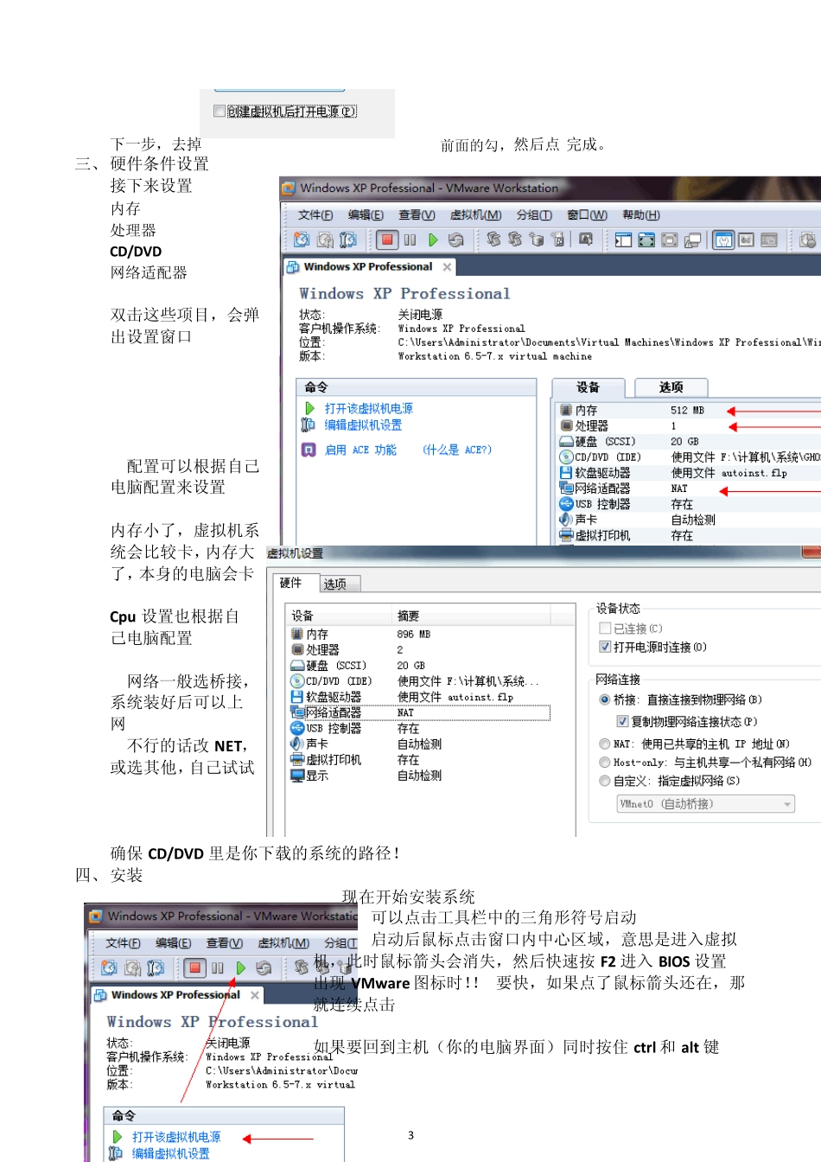The width and height of the screenshot is (821, 1162).
Task: Toggle the 已连接(C) checkbox
Action: tap(605, 629)
